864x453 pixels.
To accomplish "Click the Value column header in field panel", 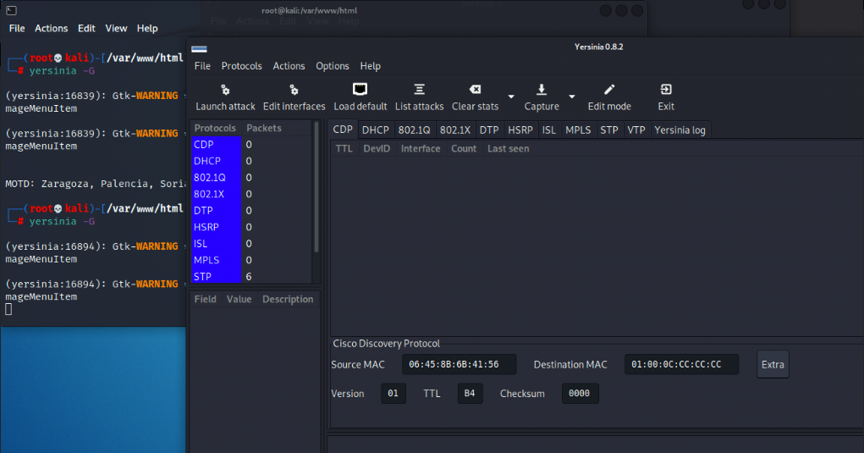I will click(239, 299).
